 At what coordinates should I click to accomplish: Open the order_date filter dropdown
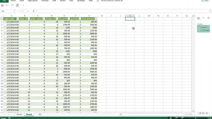18,19
